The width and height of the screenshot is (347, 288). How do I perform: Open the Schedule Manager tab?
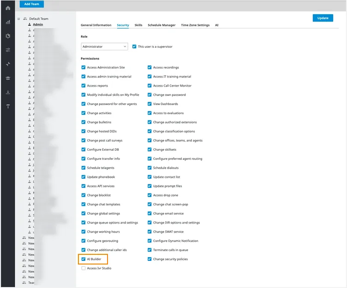[162, 25]
